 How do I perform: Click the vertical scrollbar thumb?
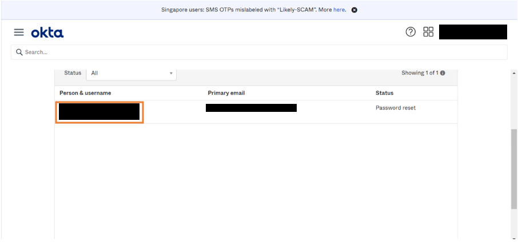pyautogui.click(x=513, y=168)
